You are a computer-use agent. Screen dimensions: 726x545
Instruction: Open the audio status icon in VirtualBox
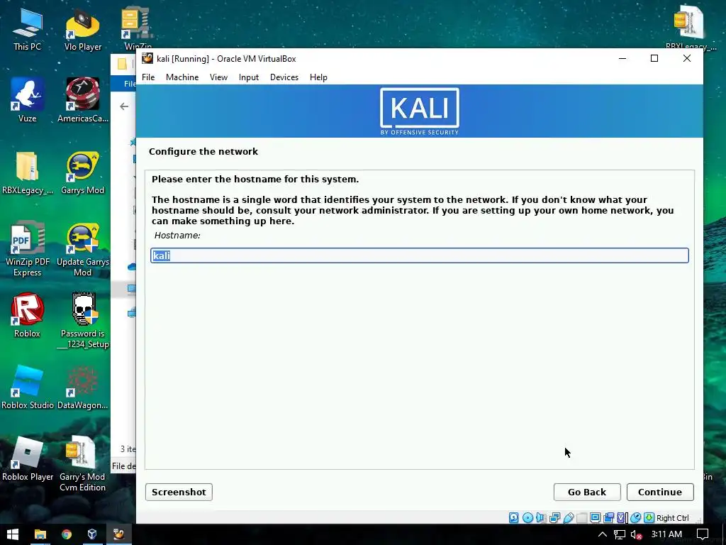coord(541,517)
